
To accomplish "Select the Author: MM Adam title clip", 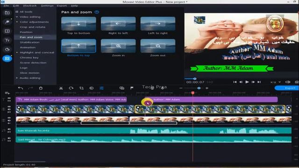I will 211,99.
